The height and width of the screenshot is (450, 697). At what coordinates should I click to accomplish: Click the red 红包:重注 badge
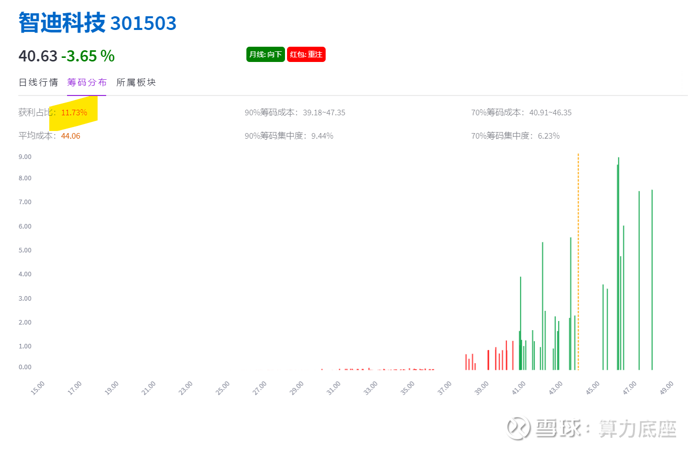pos(306,54)
